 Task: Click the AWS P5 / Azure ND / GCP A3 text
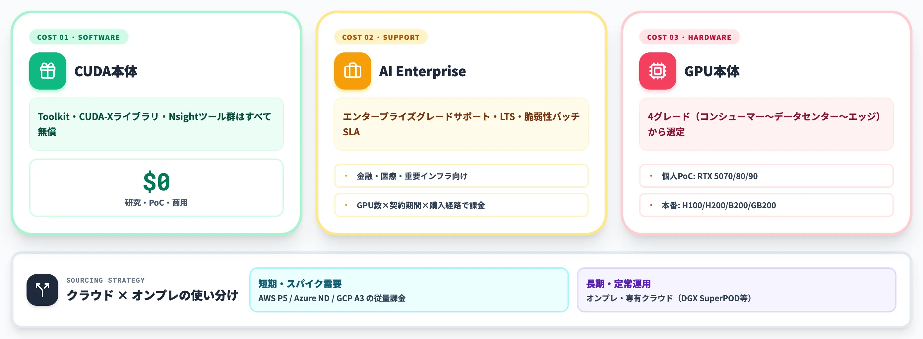332,298
